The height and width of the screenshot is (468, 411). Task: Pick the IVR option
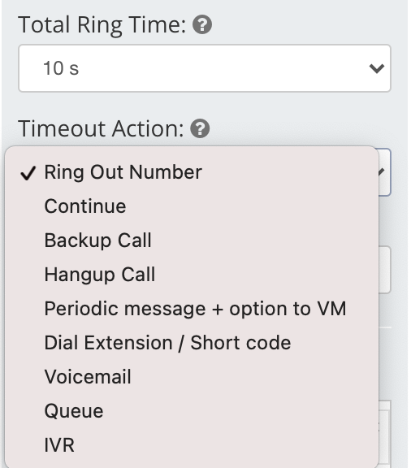(192, 444)
